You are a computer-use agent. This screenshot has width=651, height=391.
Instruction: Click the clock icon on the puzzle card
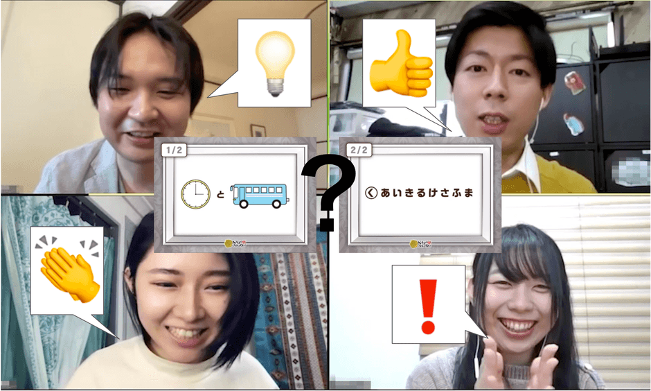click(195, 194)
